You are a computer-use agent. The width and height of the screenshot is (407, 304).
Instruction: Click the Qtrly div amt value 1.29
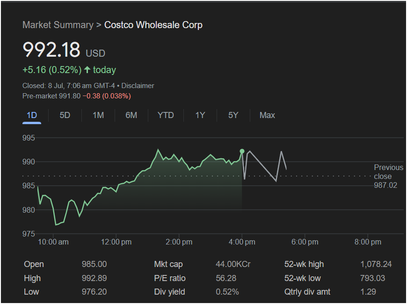(x=368, y=292)
